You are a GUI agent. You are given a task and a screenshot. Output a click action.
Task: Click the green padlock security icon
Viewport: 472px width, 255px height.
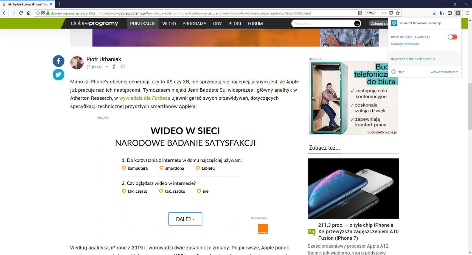pyautogui.click(x=48, y=13)
